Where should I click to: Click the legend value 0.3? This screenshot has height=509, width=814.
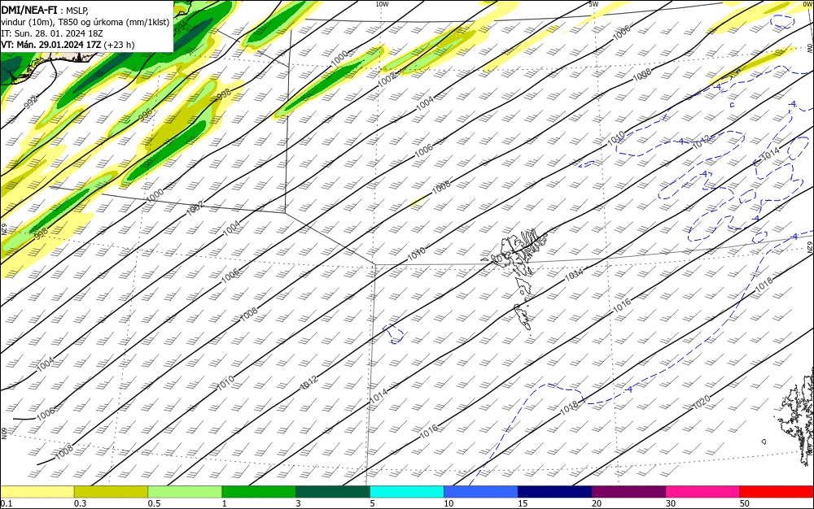click(x=80, y=503)
